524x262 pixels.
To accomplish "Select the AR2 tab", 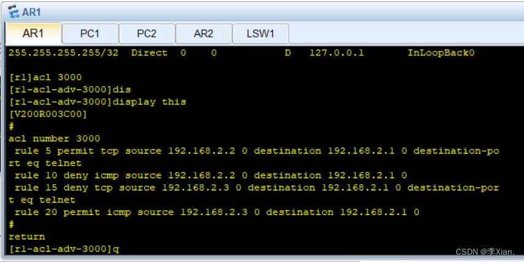I will [204, 34].
